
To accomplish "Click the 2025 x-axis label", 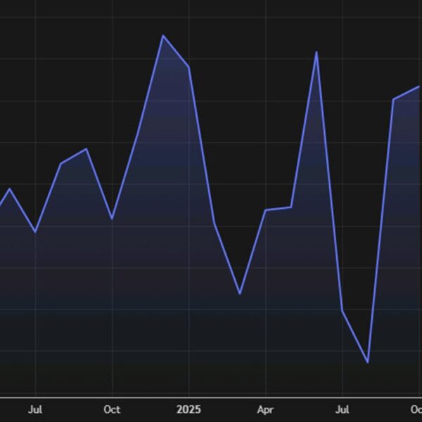I will point(188,409).
